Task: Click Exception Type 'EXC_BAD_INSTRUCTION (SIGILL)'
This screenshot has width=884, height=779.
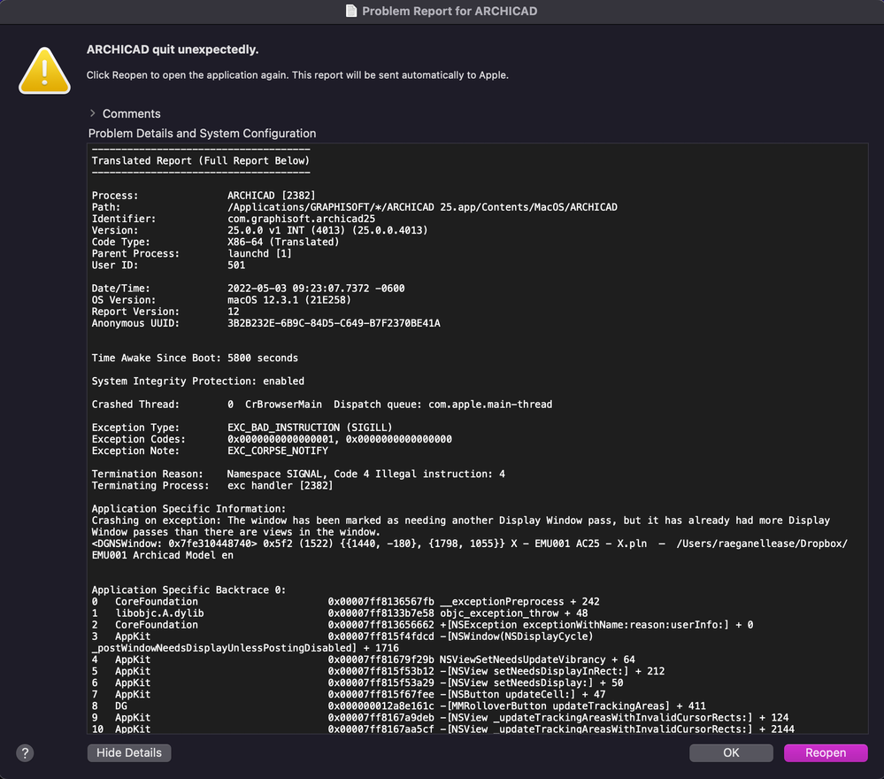Action: [310, 428]
